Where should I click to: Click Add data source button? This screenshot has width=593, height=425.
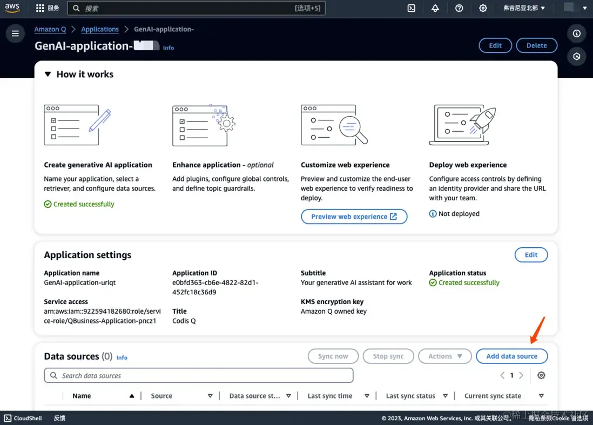(x=511, y=356)
